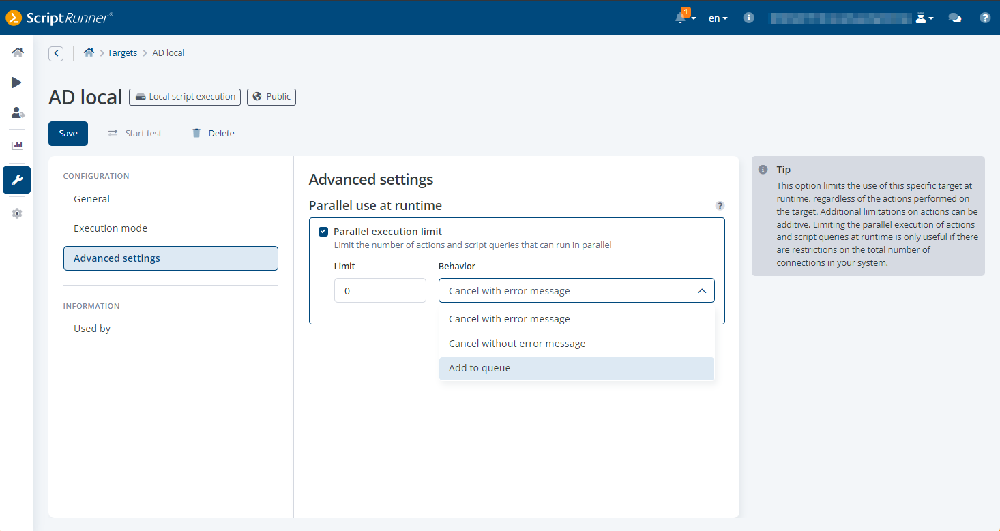Open the user delegation sidebar icon

tap(18, 113)
